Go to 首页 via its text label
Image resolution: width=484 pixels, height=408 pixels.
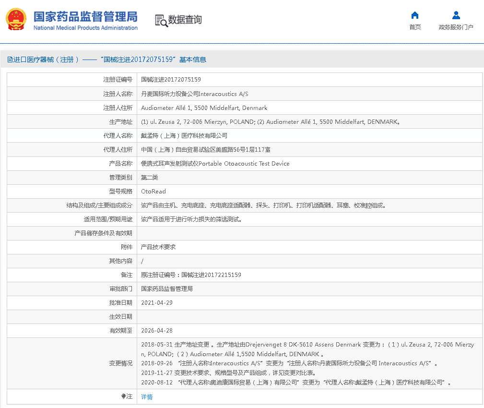click(x=415, y=27)
